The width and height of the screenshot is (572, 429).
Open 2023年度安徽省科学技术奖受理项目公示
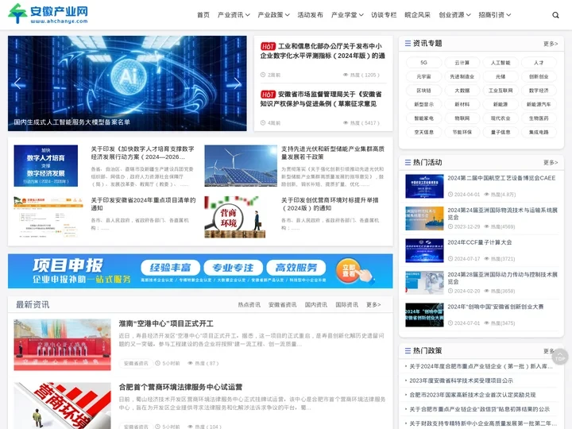click(461, 381)
